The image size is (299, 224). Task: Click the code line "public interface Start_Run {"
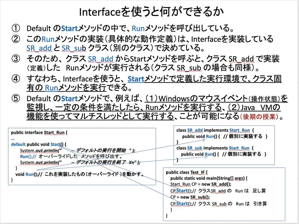(x=39, y=133)
